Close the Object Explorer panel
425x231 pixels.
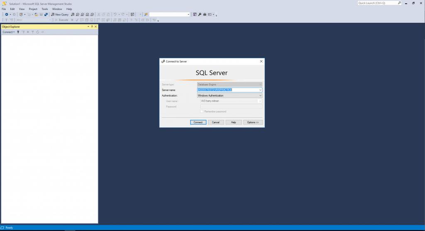click(96, 27)
